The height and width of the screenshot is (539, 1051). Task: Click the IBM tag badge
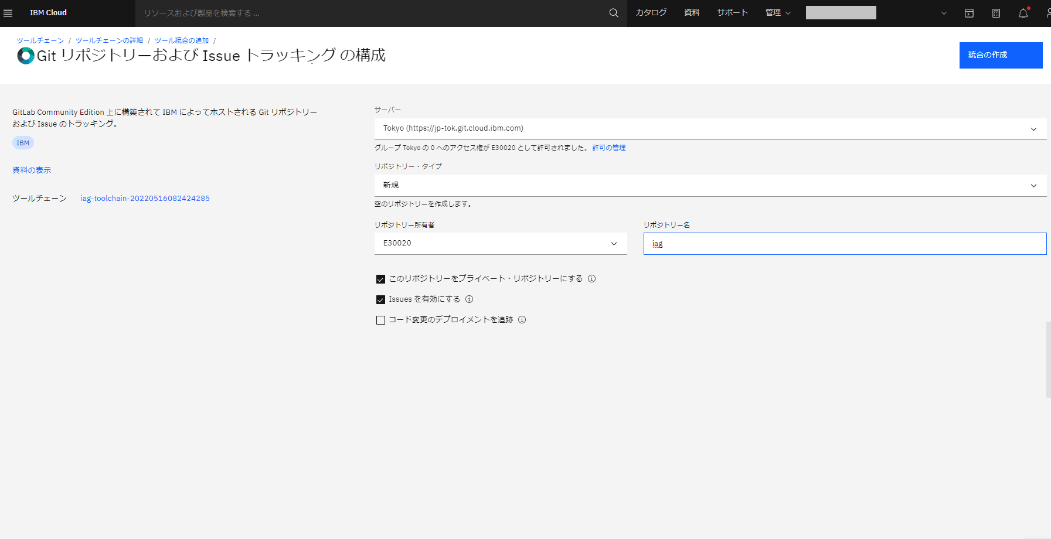23,143
